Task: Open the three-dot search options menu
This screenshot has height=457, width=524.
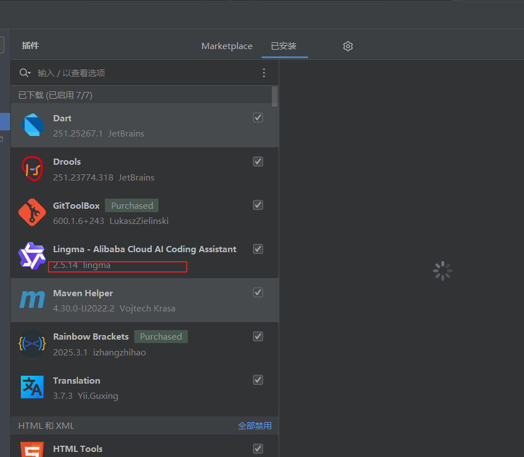Action: pos(264,73)
